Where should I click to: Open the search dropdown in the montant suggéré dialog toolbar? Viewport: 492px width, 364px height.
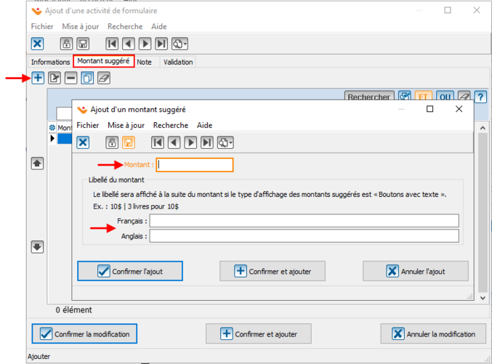click(x=225, y=142)
